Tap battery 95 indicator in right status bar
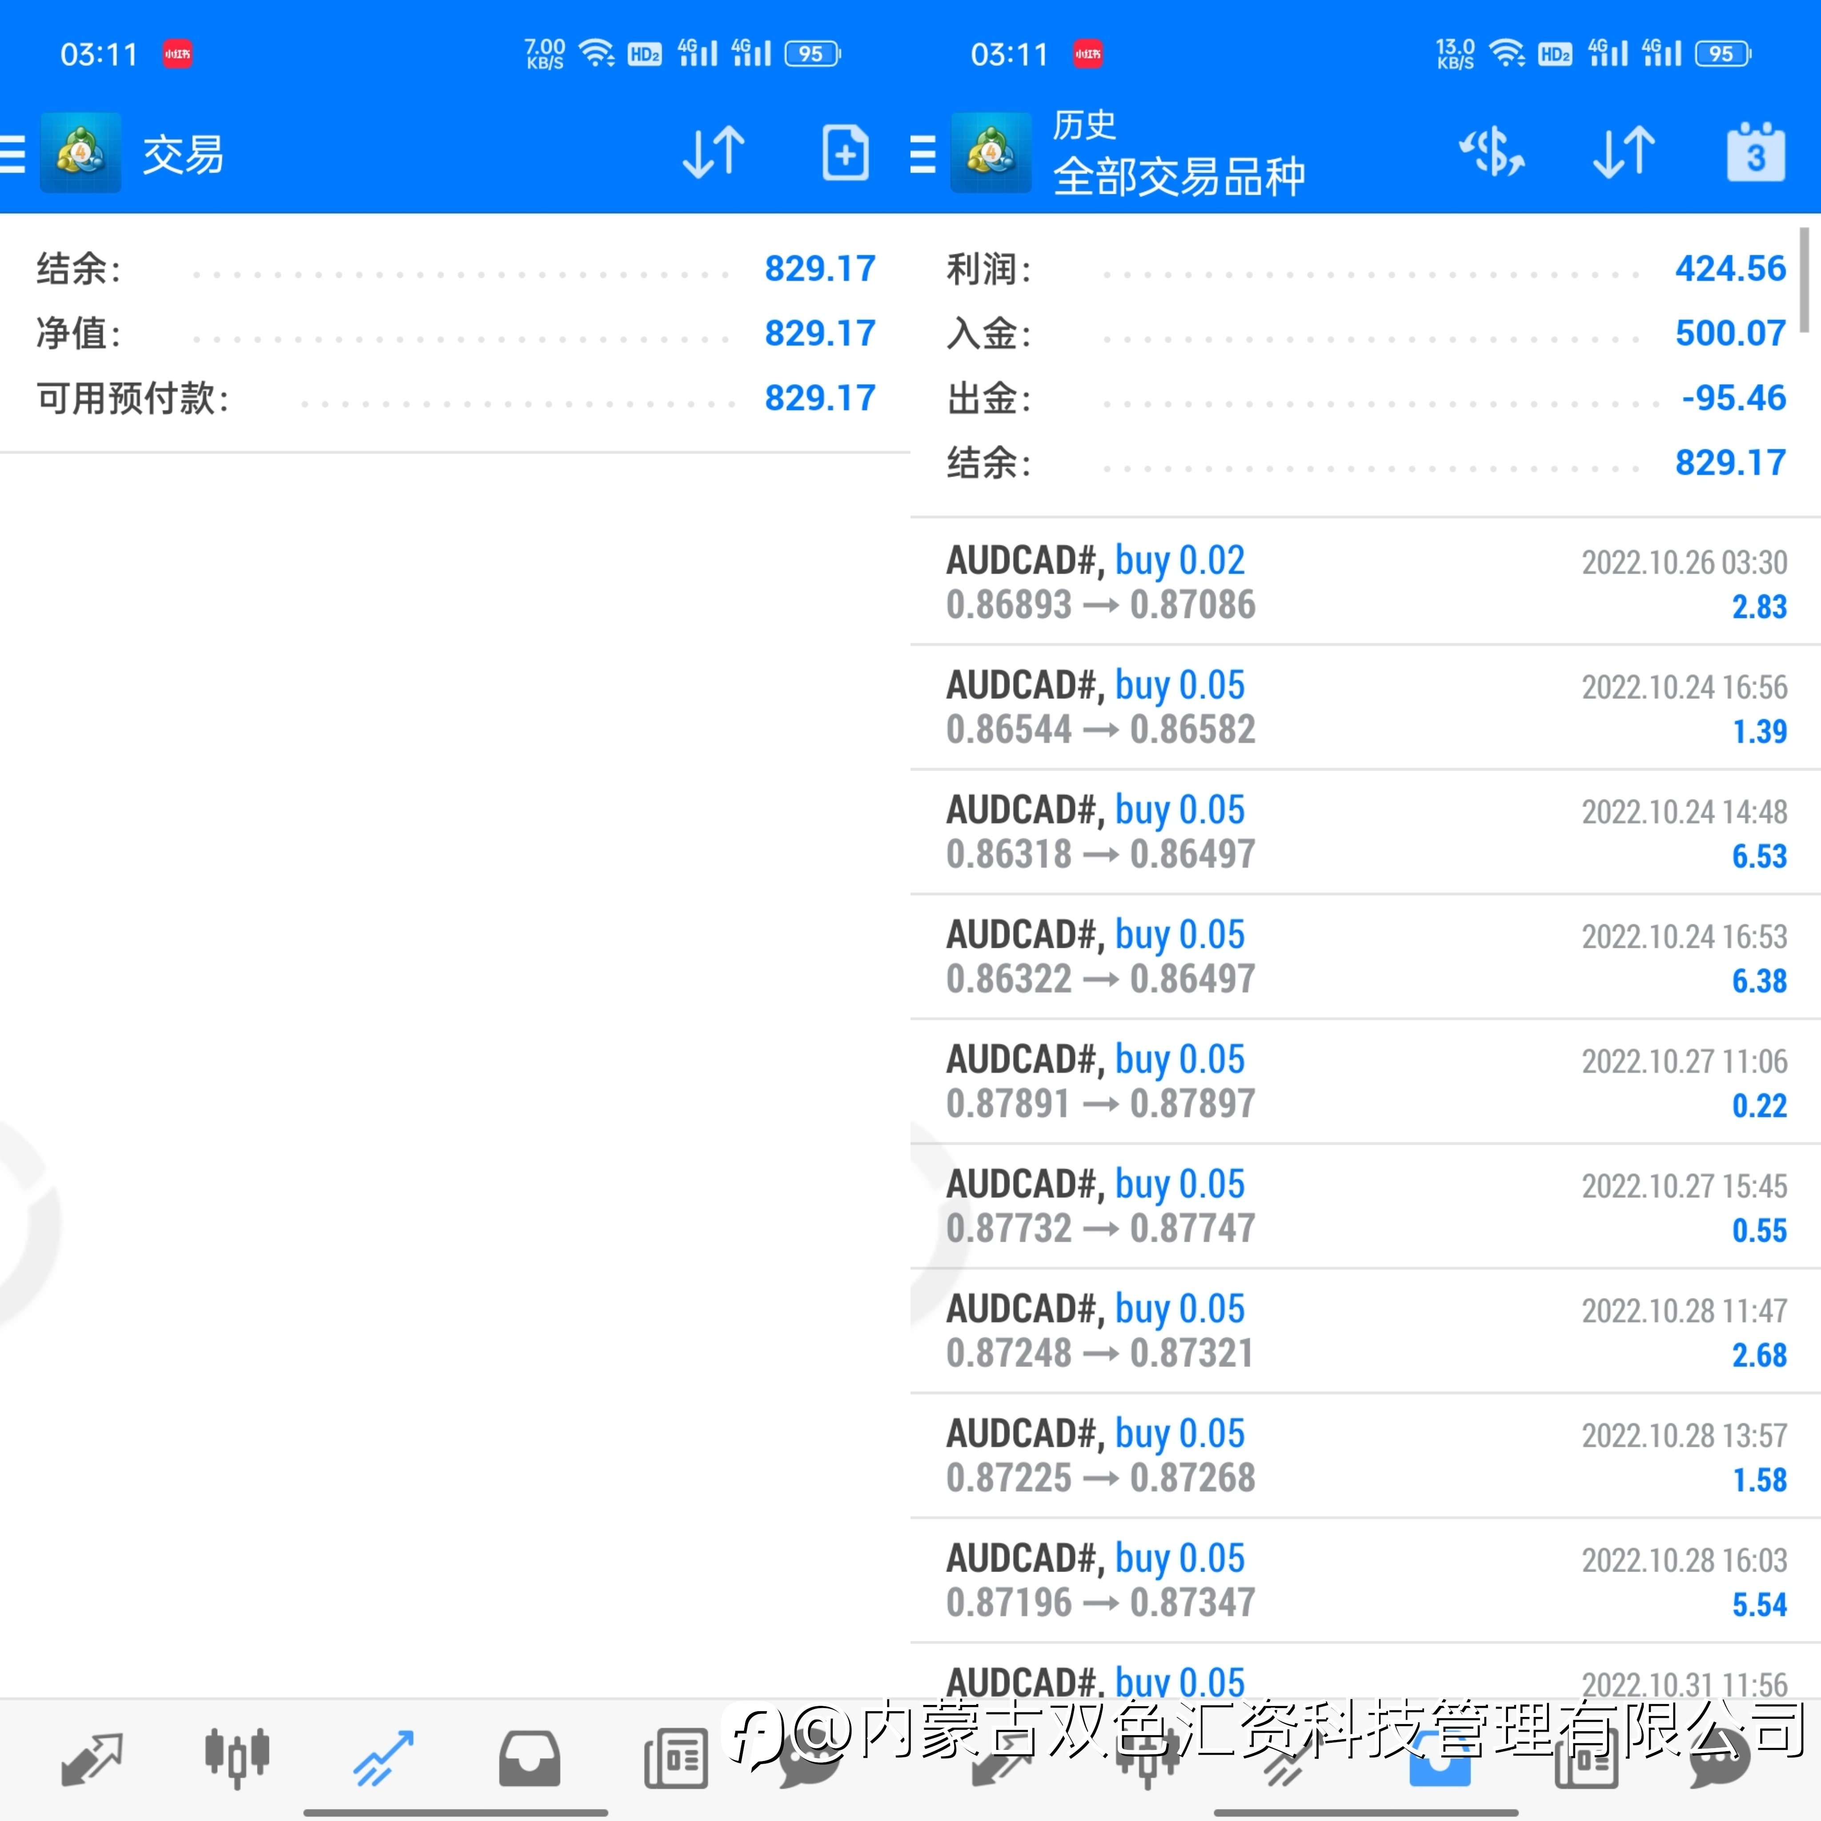1821x1821 pixels. pos(1723,54)
